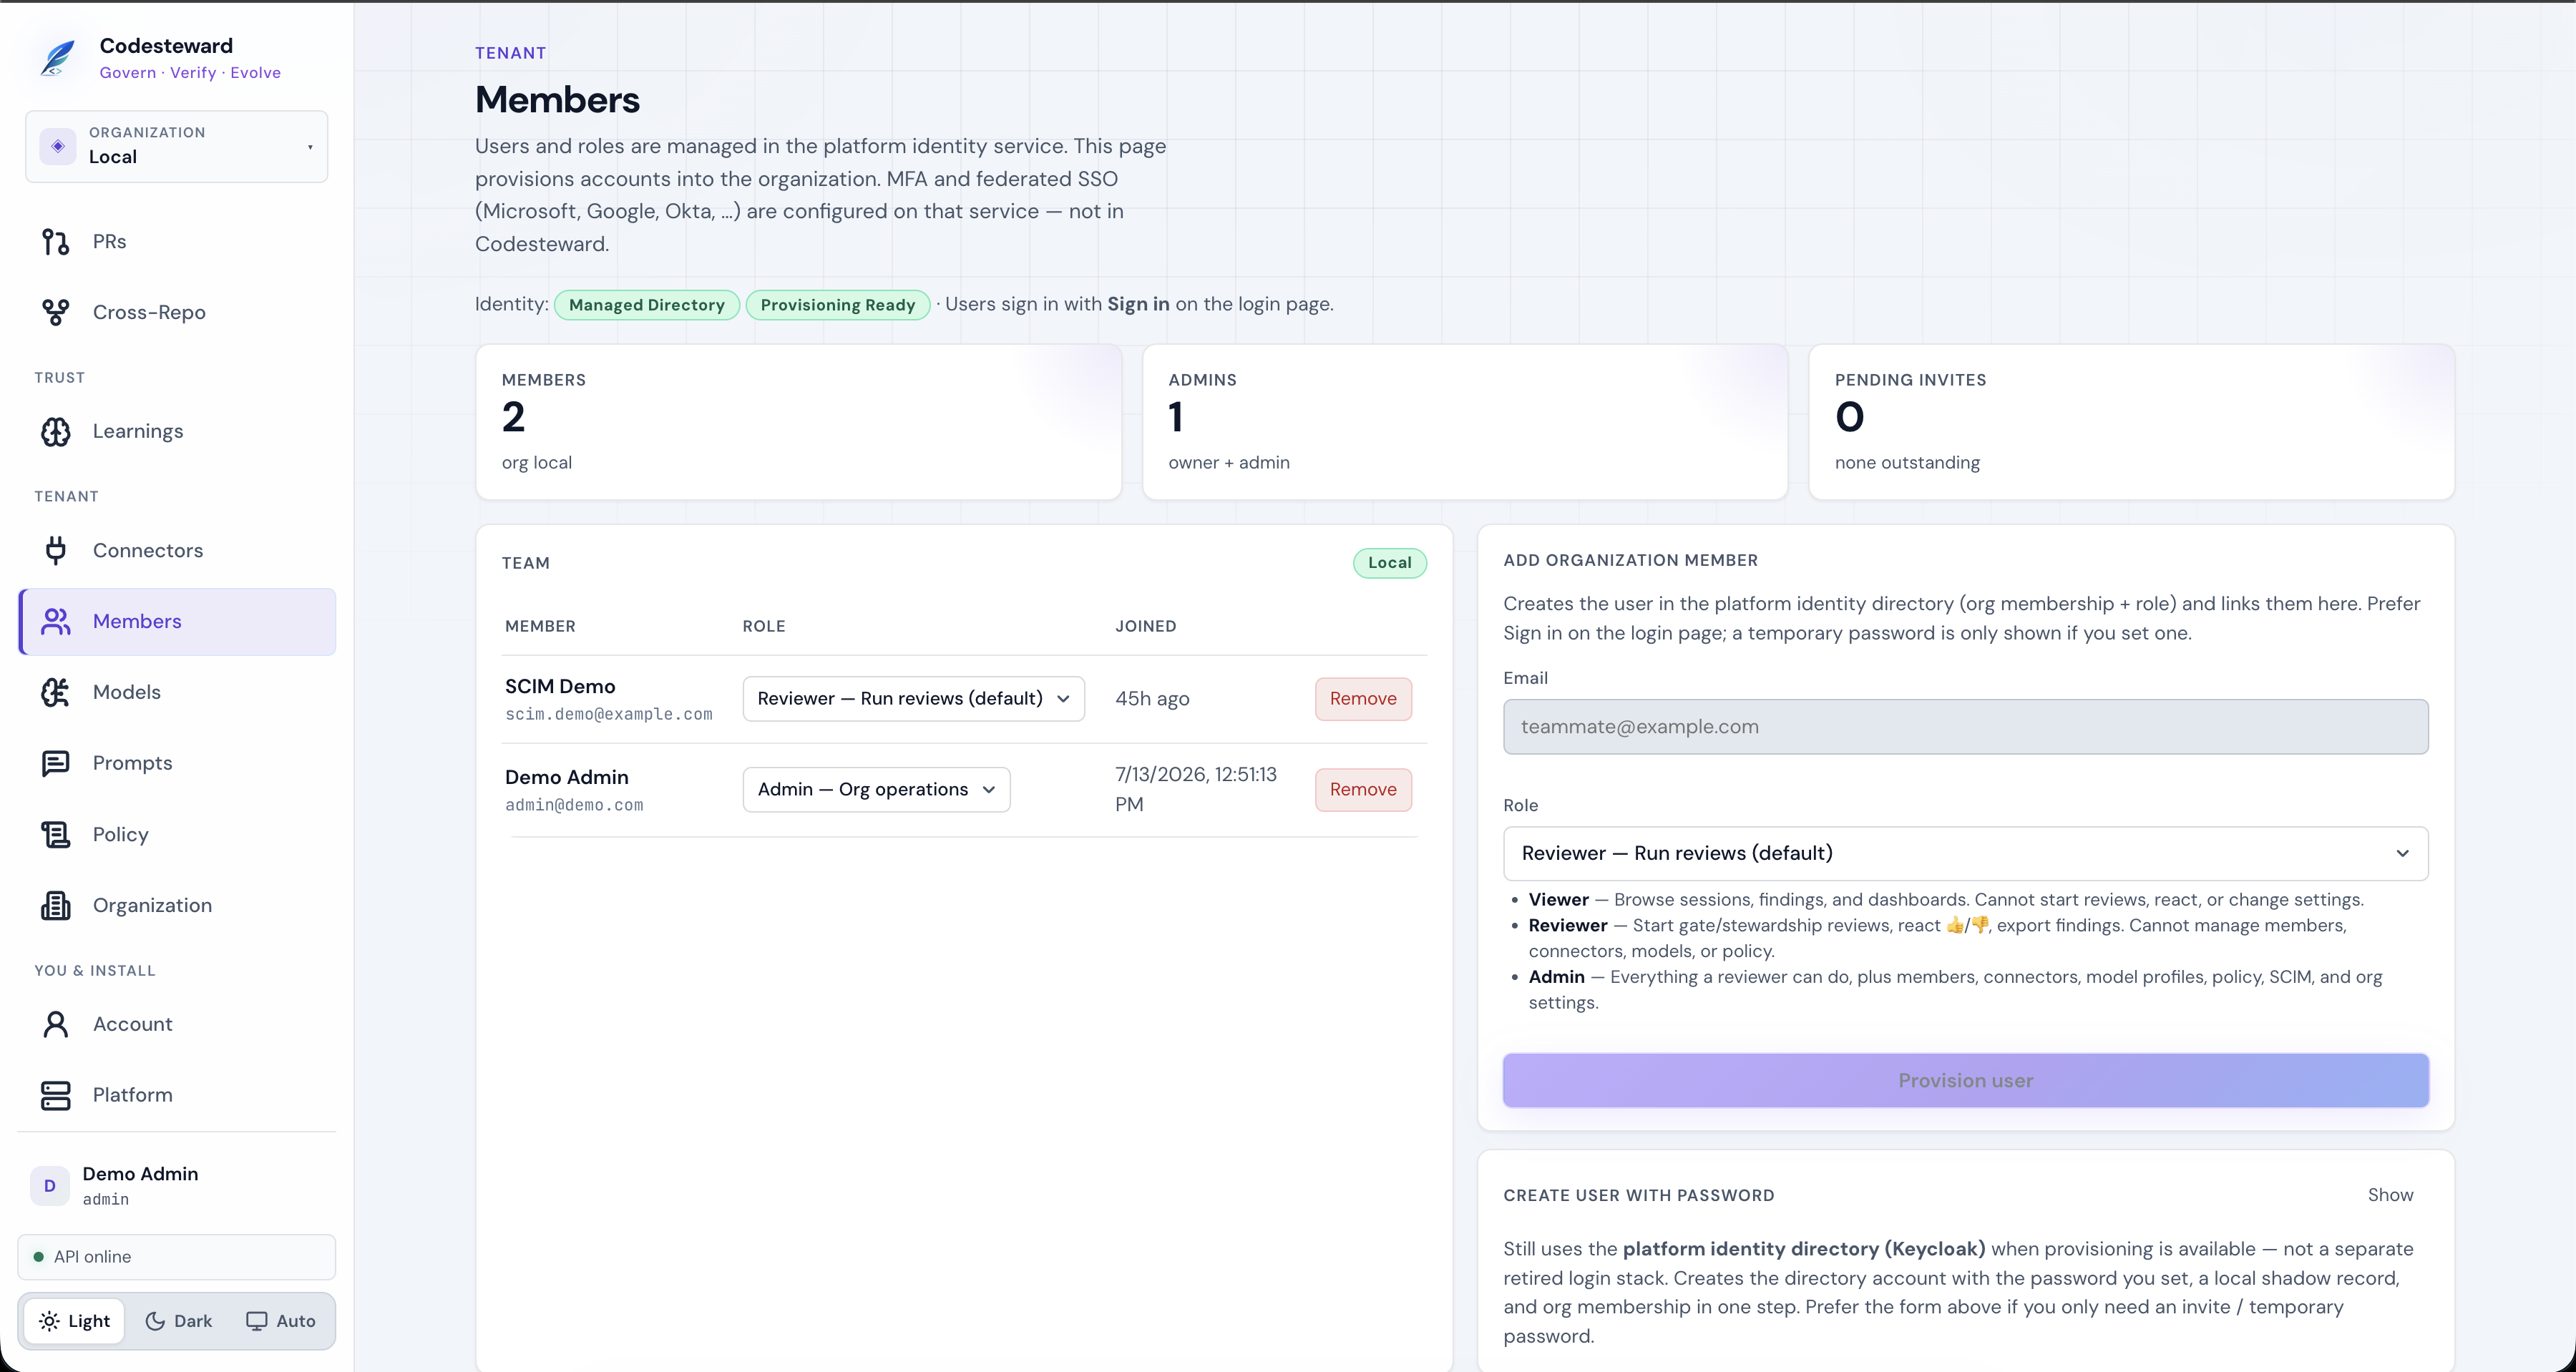Click the Managed Directory badge

[x=647, y=305]
